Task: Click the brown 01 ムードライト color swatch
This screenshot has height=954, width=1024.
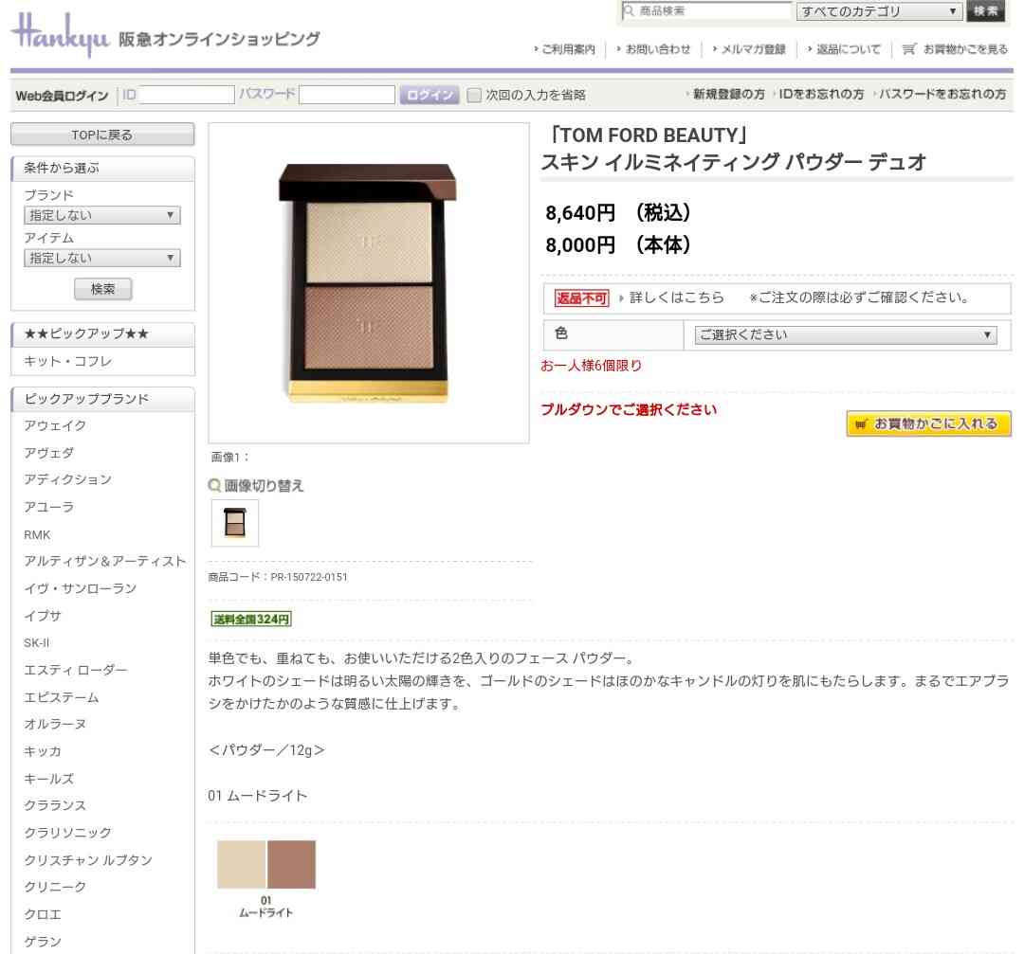Action: 291,865
